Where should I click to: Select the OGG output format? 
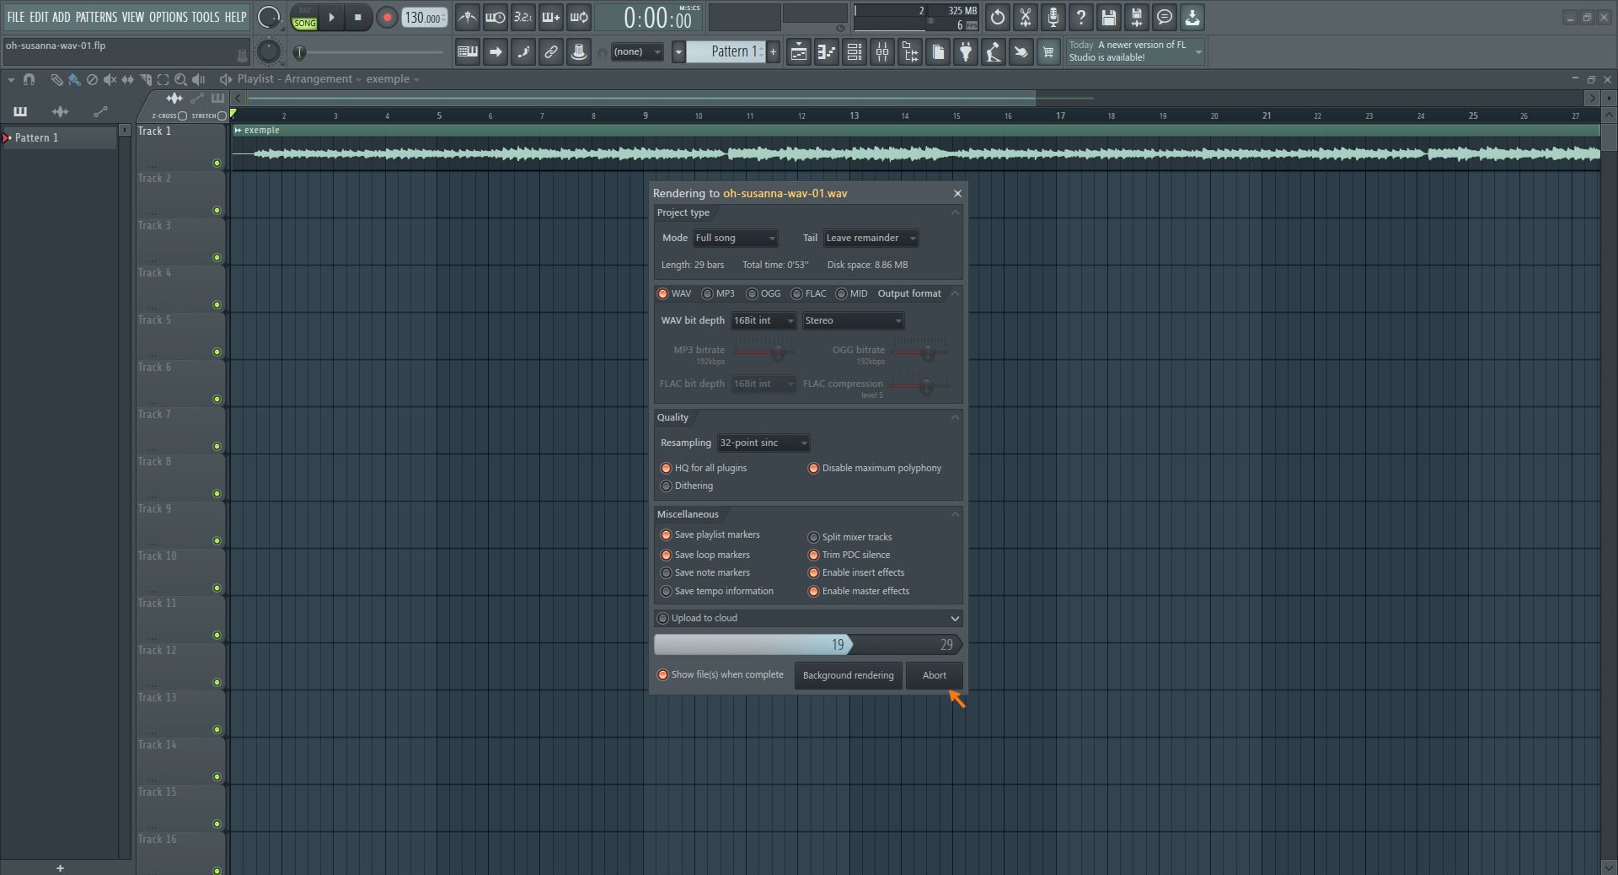coord(763,293)
